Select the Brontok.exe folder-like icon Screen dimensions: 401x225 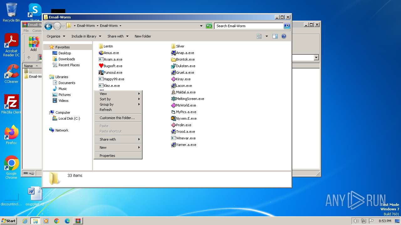click(x=173, y=59)
